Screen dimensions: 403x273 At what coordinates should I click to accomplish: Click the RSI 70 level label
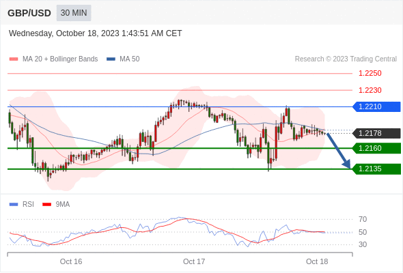click(363, 219)
